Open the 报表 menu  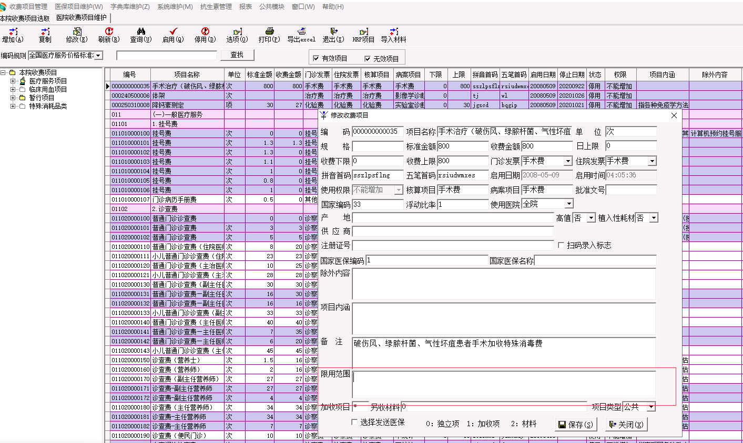(246, 7)
